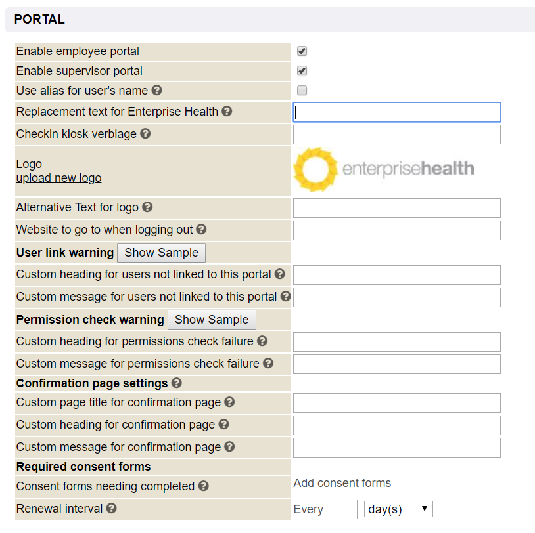This screenshot has height=533, width=535.
Task: Focus the Checkin kiosk verbiage text field
Action: click(396, 135)
